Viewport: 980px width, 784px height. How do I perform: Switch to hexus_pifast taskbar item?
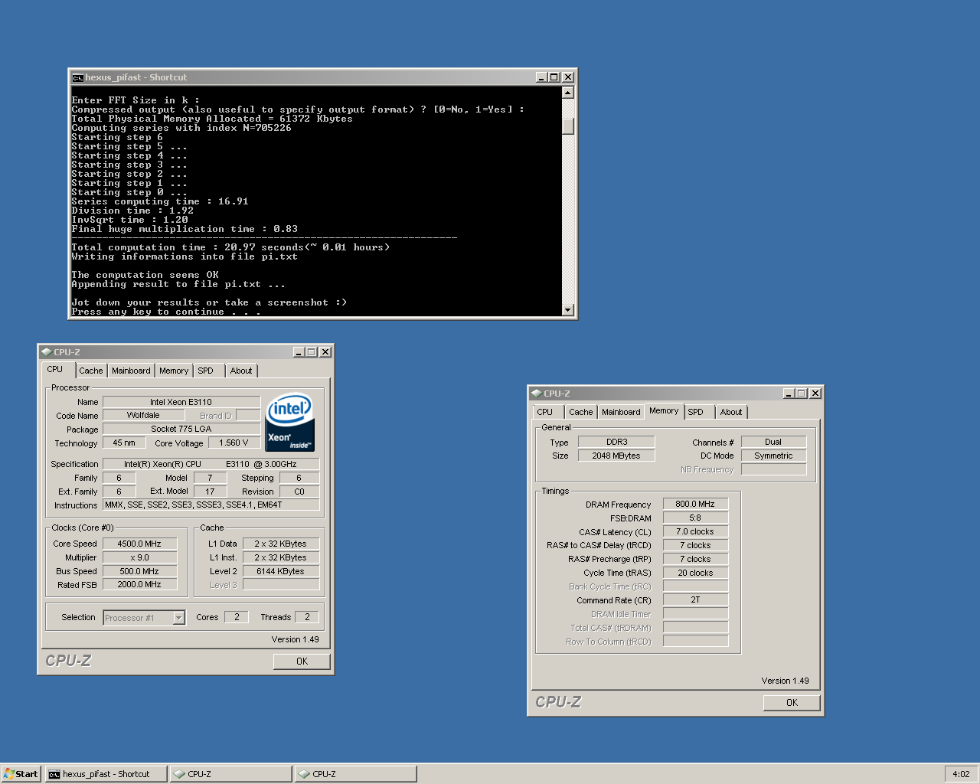click(106, 774)
